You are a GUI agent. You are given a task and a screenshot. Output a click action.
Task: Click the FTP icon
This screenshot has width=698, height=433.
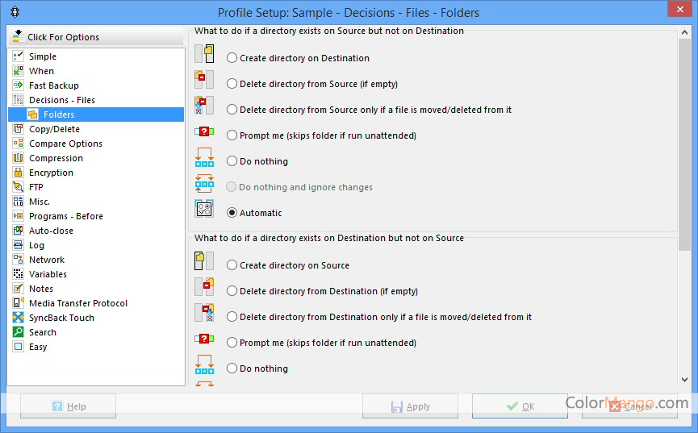[x=19, y=187]
